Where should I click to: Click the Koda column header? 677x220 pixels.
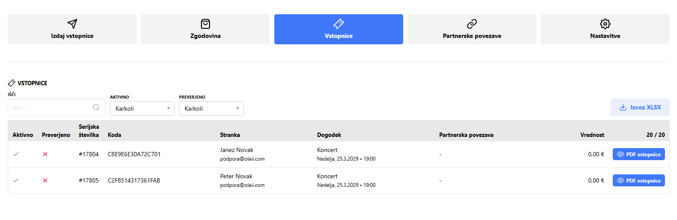114,135
